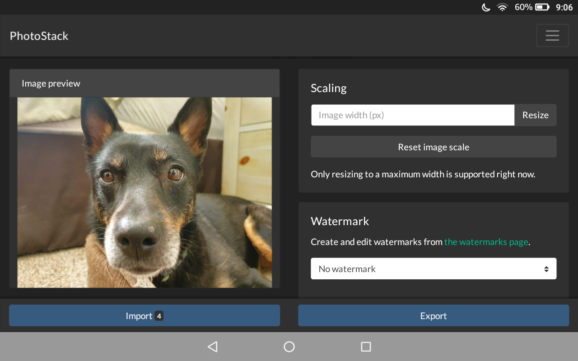578x361 pixels.
Task: Tap the Android back navigation button
Action: click(212, 347)
